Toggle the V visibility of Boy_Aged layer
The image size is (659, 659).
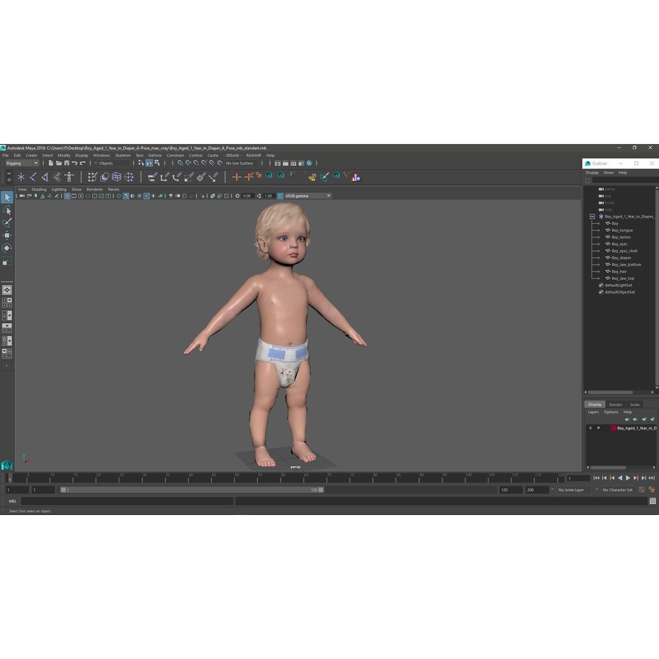click(590, 428)
